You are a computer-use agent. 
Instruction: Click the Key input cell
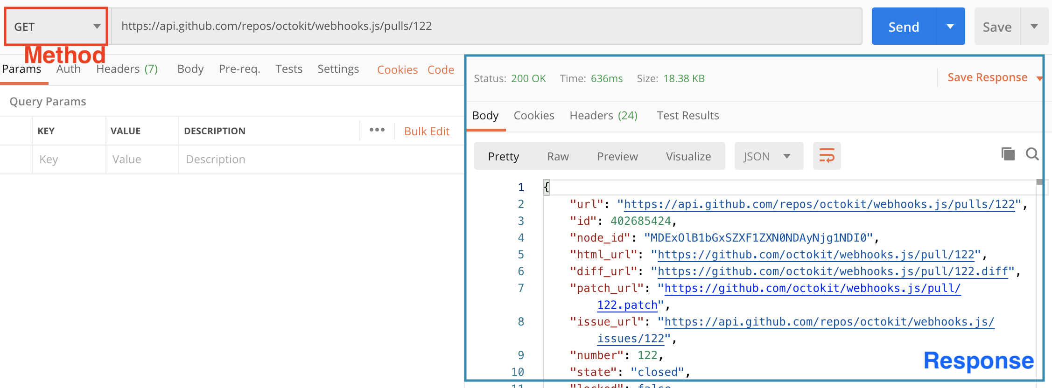tap(69, 159)
